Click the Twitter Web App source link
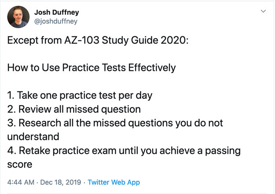This screenshot has width=275, height=194. tap(114, 182)
